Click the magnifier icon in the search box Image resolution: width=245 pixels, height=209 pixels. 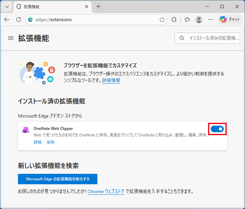coord(182,38)
